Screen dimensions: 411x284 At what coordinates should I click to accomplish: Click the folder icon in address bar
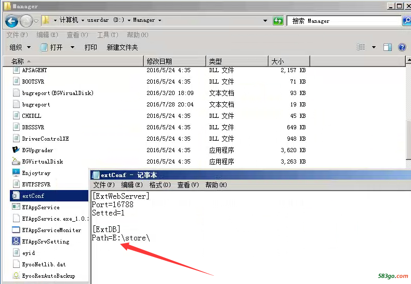46,20
